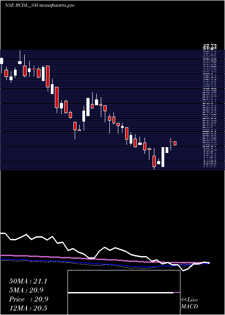Click the MACD indicator panel box
Viewport: 225px width, 315px height.
[124, 292]
